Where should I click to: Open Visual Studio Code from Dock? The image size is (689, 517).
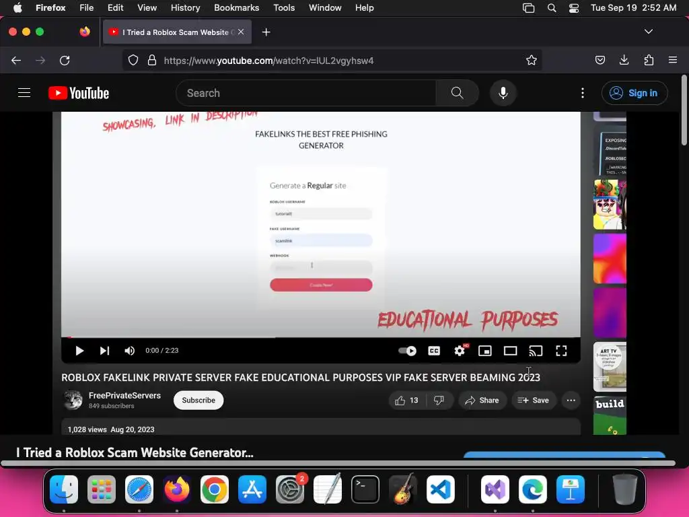tap(440, 489)
